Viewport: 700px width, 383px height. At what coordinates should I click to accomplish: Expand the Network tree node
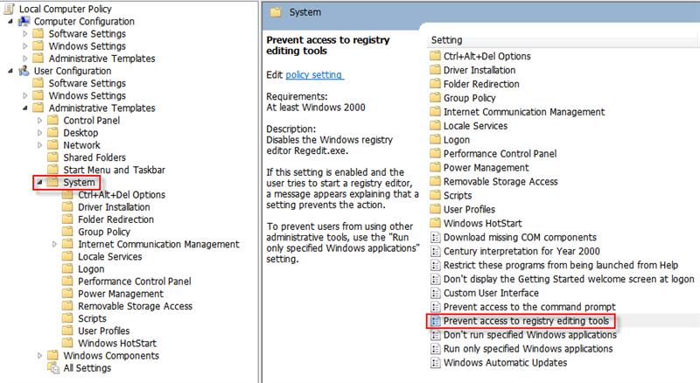[x=39, y=145]
